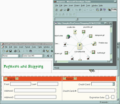Screen dimensions: 120x104
Task: Click the vertical scrollbar in link view window
Action: [111, 43]
